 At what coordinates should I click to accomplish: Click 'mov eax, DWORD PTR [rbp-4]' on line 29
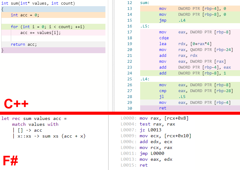pyautogui.click(x=195, y=103)
